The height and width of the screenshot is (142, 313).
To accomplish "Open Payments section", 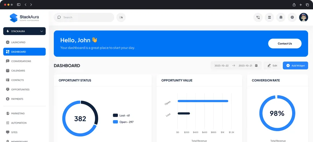I will (24, 99).
